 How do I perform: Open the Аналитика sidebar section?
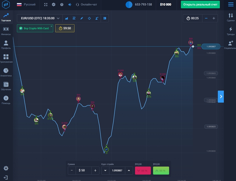(6, 72)
